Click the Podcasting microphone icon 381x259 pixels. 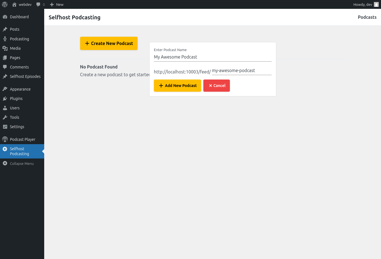point(5,39)
